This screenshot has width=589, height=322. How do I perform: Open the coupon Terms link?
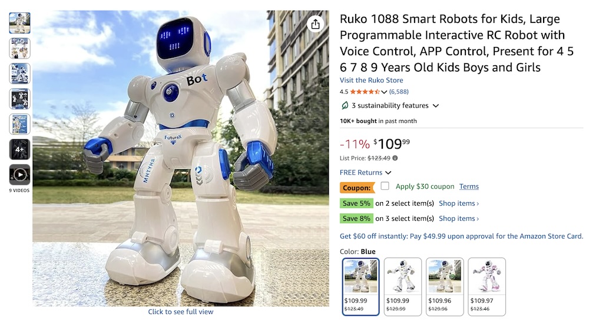[x=469, y=186]
